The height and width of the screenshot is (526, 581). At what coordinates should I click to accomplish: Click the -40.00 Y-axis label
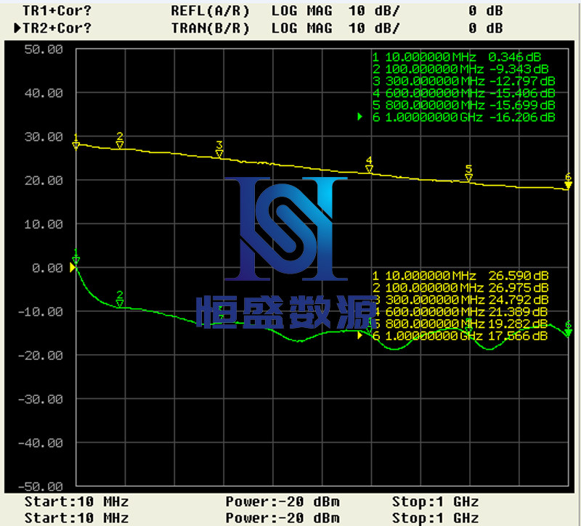pyautogui.click(x=41, y=443)
